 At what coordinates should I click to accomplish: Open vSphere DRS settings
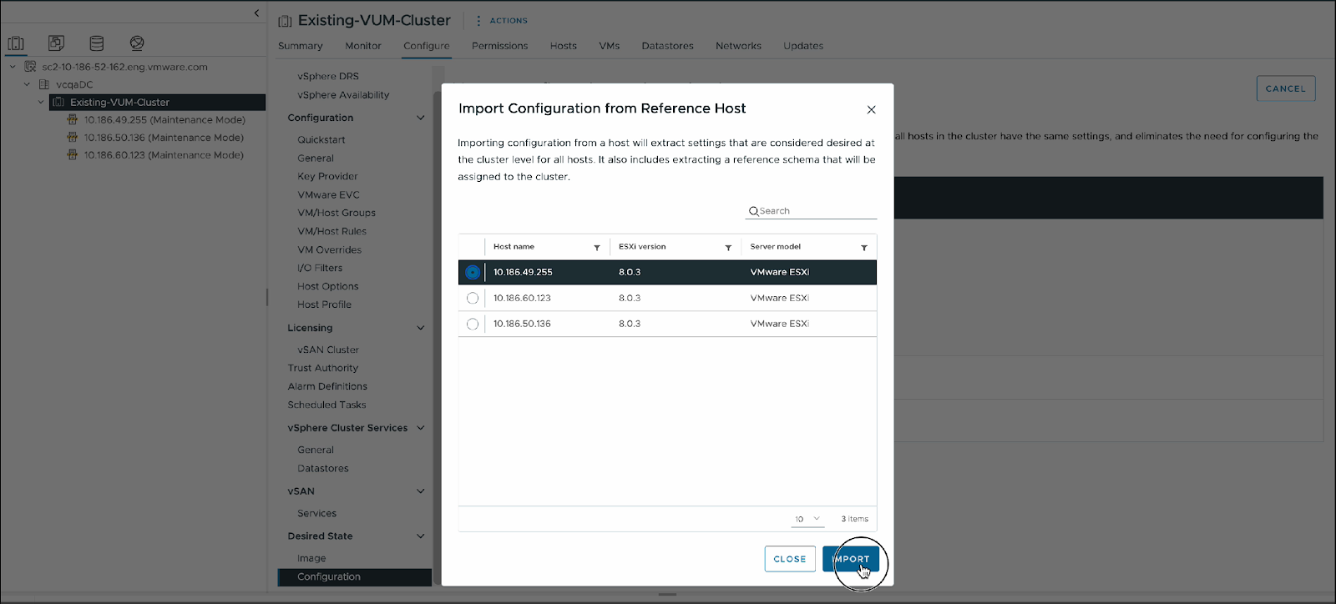tap(328, 76)
